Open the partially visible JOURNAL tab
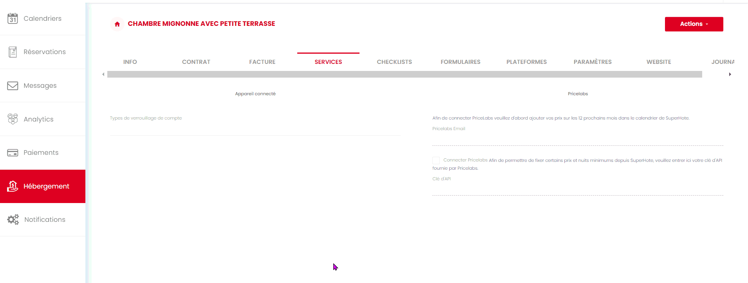The image size is (748, 283). [x=723, y=62]
